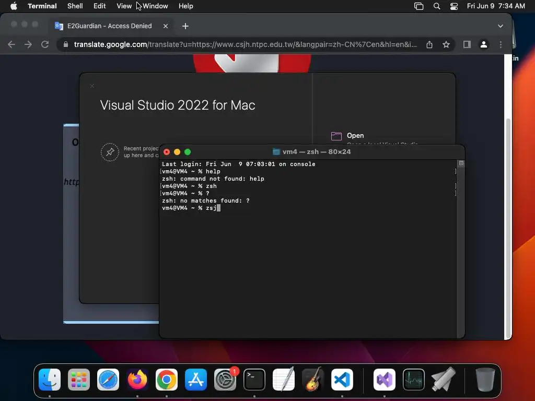Click the Terminal title folder icon
Viewport: 535px width, 401px height.
(x=276, y=152)
